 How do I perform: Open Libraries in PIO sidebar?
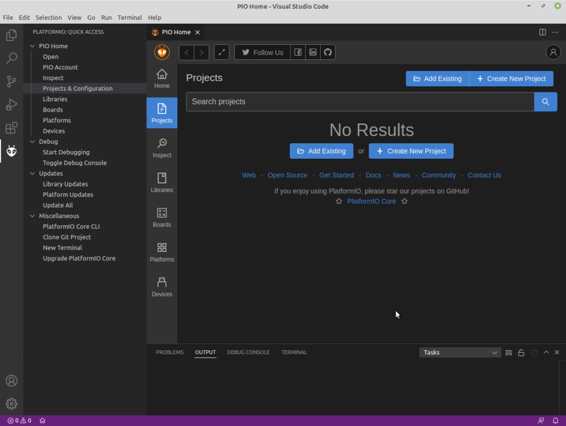(162, 183)
